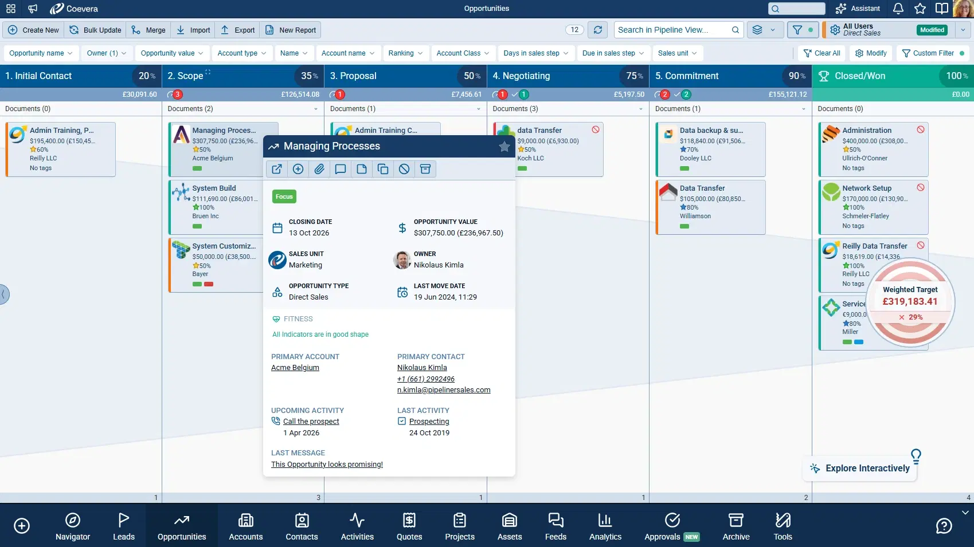Screen dimensions: 974x547
Task: Expand Documents (2) in the Scope column
Action: [316, 108]
